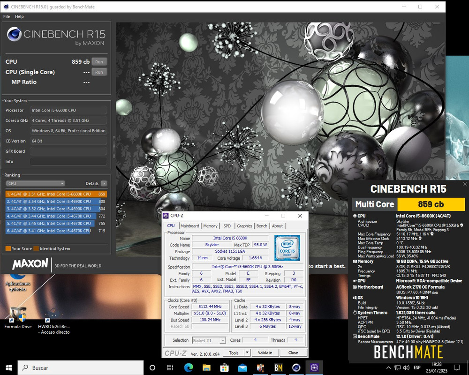
Task: Click the Tools button in CPU-Z
Action: click(x=234, y=353)
